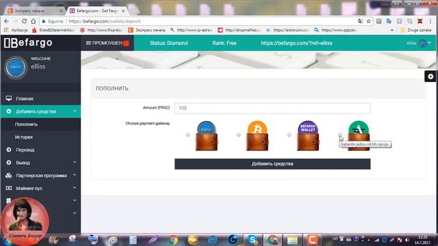The height and width of the screenshot is (246, 438).
Task: Click the Befargo Wallet gateway image
Action: [x=308, y=136]
